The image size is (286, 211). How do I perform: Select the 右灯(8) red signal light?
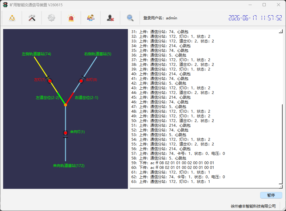click(x=81, y=81)
